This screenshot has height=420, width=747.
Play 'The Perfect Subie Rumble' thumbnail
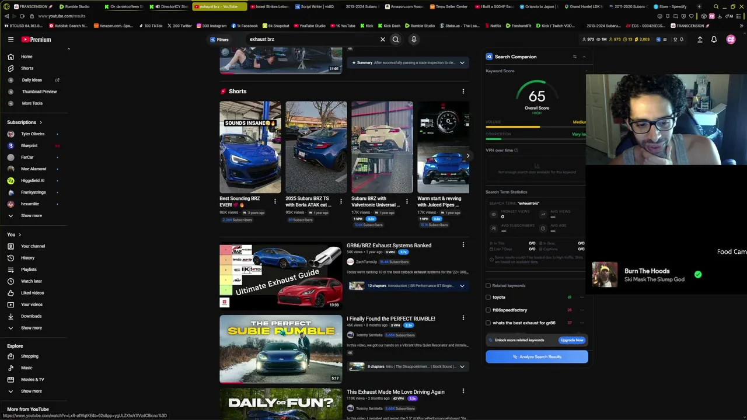pyautogui.click(x=281, y=349)
